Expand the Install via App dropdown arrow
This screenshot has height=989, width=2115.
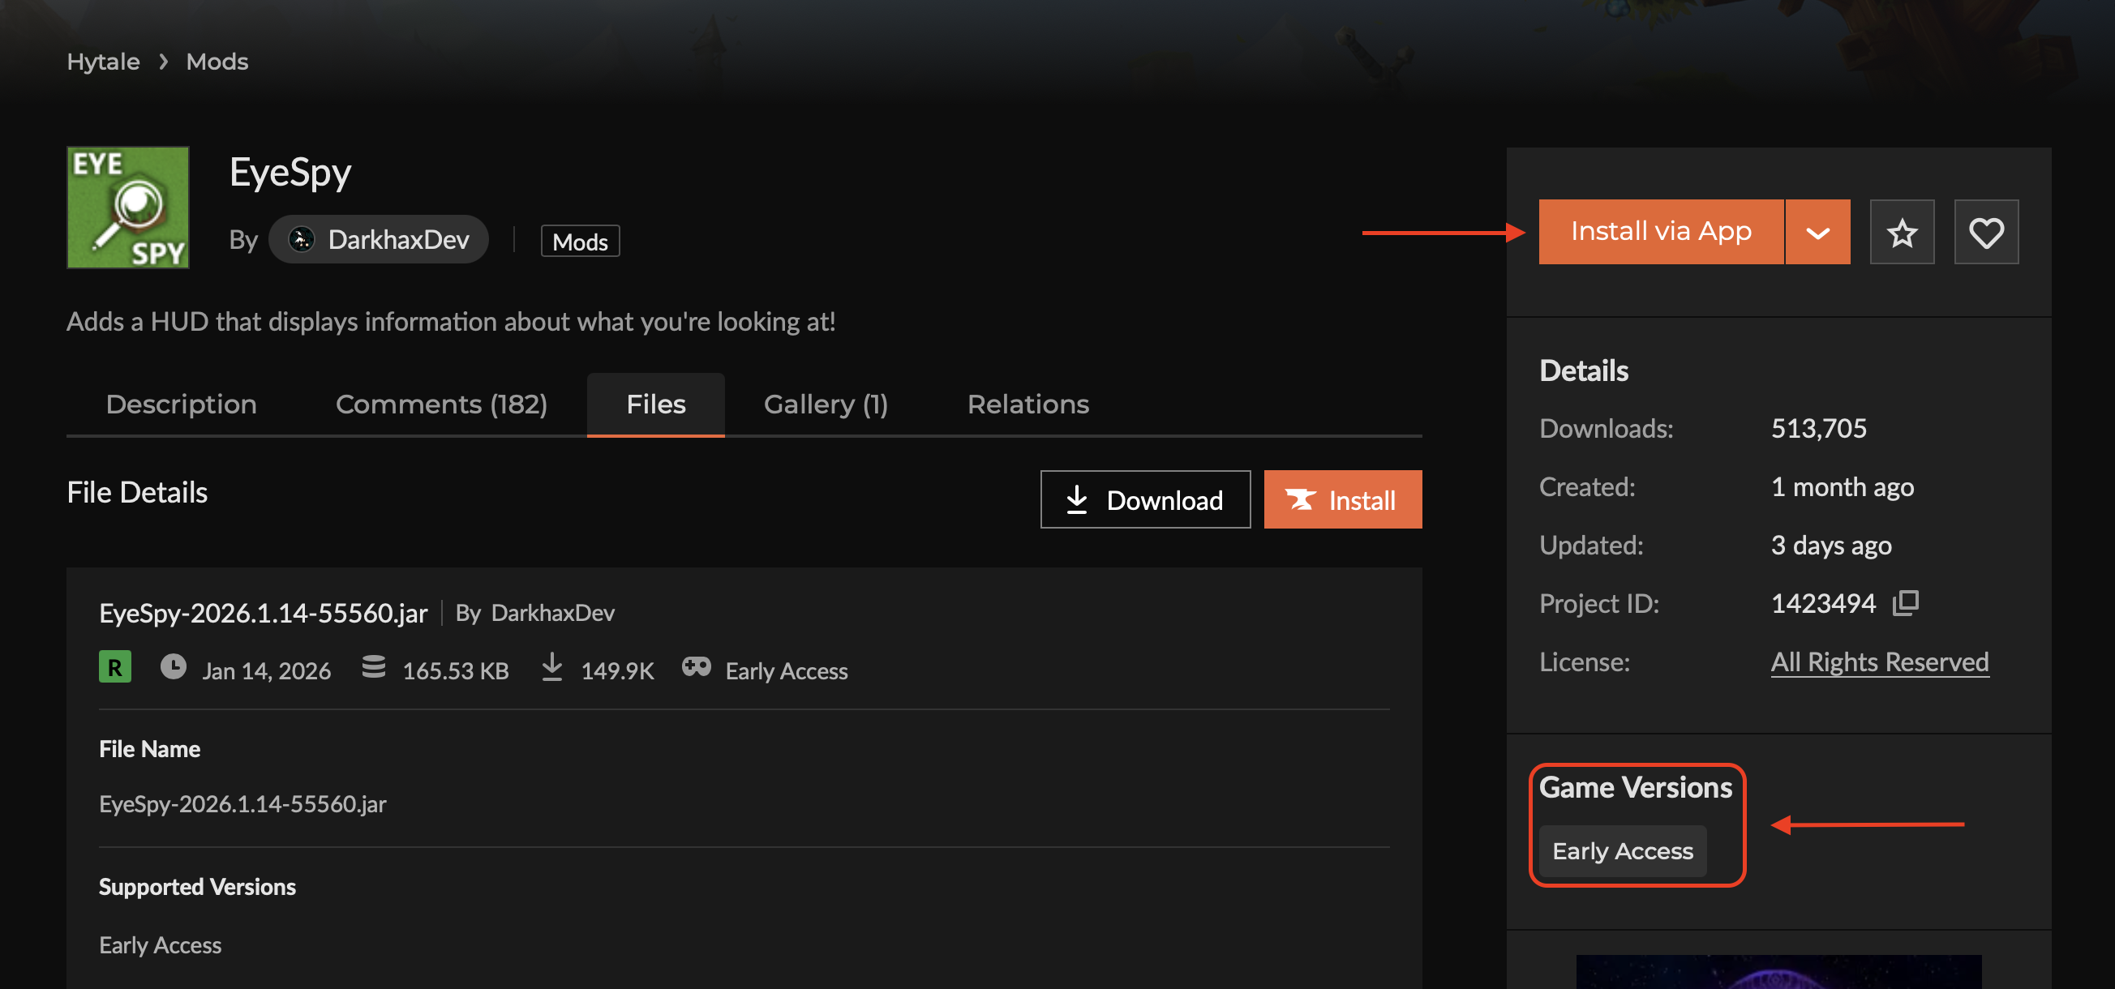coord(1818,233)
